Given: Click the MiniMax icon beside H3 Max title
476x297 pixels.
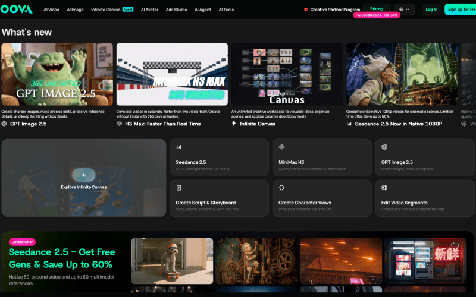Looking at the screenshot, I should click(119, 124).
